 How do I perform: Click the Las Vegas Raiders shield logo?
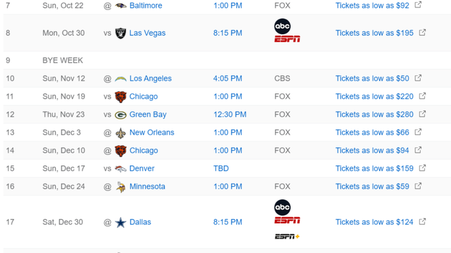click(x=121, y=33)
